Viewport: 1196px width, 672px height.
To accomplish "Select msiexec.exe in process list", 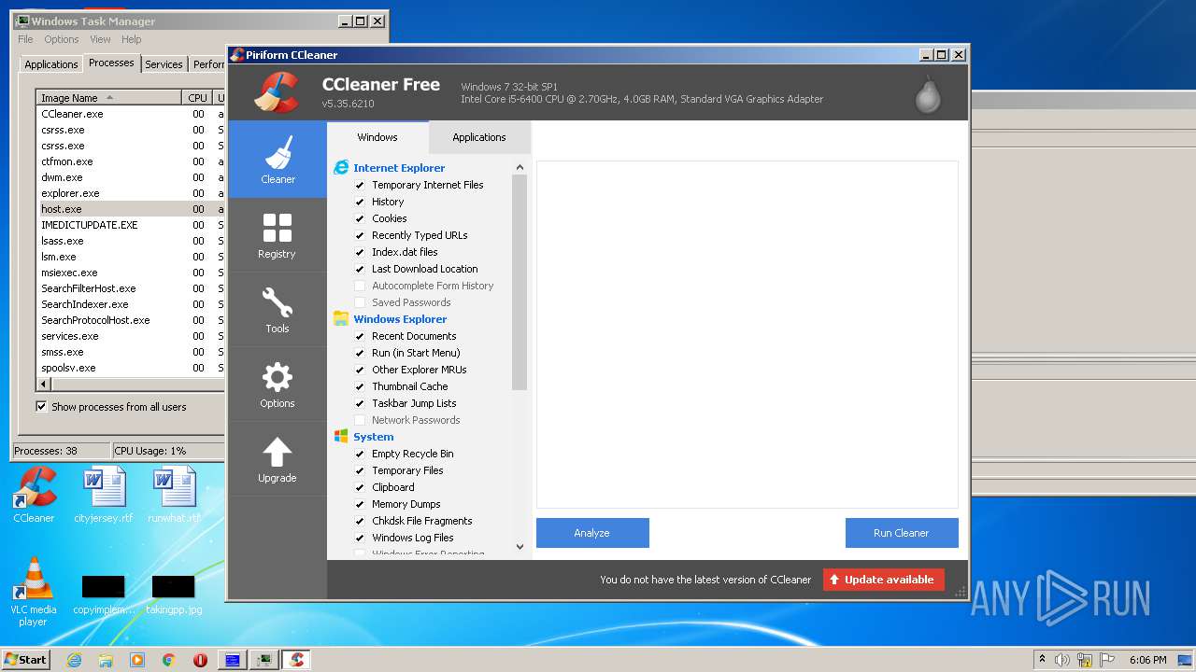I will 130,273.
